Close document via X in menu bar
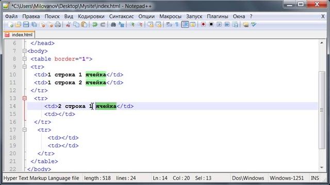 pos(323,16)
